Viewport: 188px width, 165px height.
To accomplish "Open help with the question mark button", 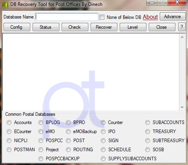I will coord(182,27).
